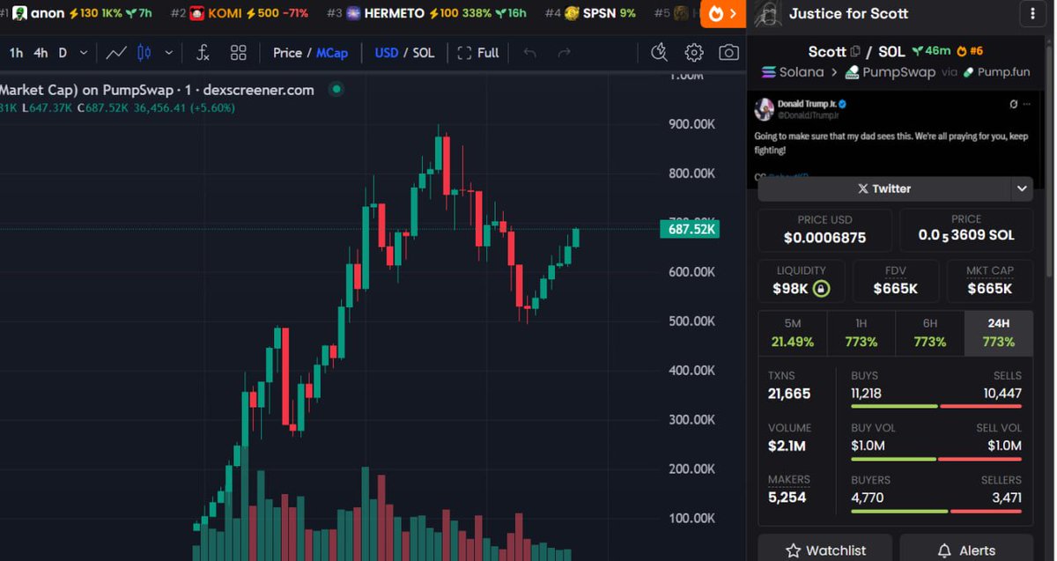Expand the chart style dropdown arrow
This screenshot has width=1057, height=561.
click(x=168, y=53)
